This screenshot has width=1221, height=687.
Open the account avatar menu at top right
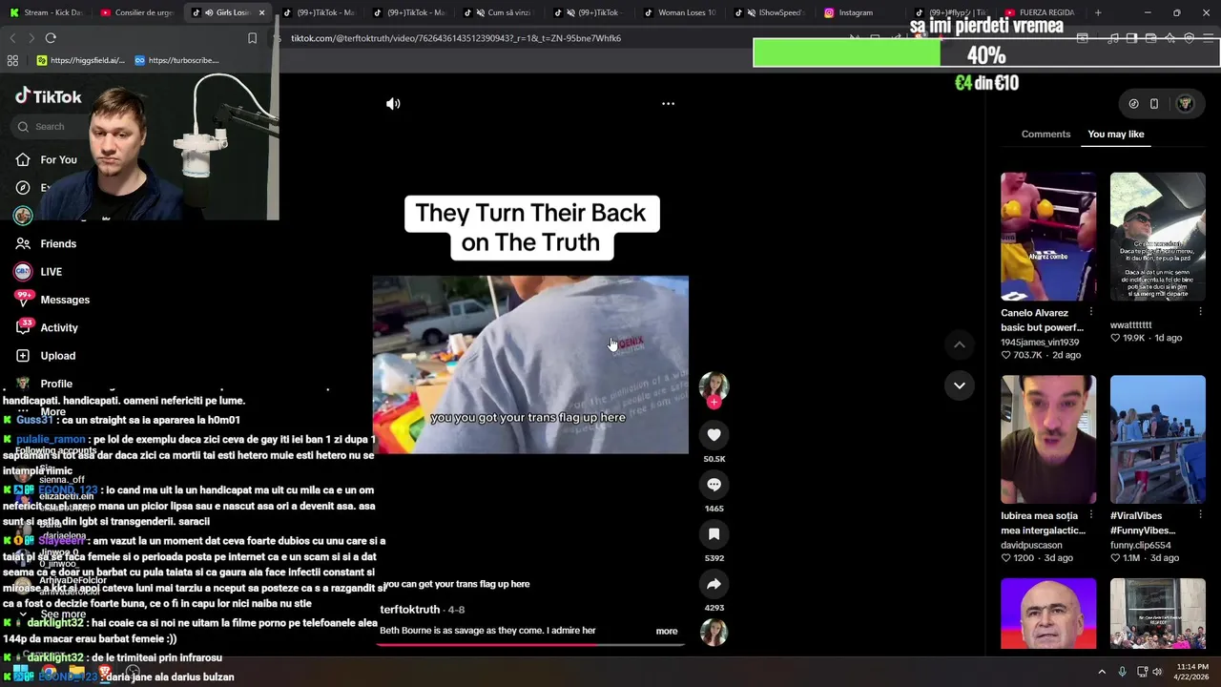coord(1185,104)
